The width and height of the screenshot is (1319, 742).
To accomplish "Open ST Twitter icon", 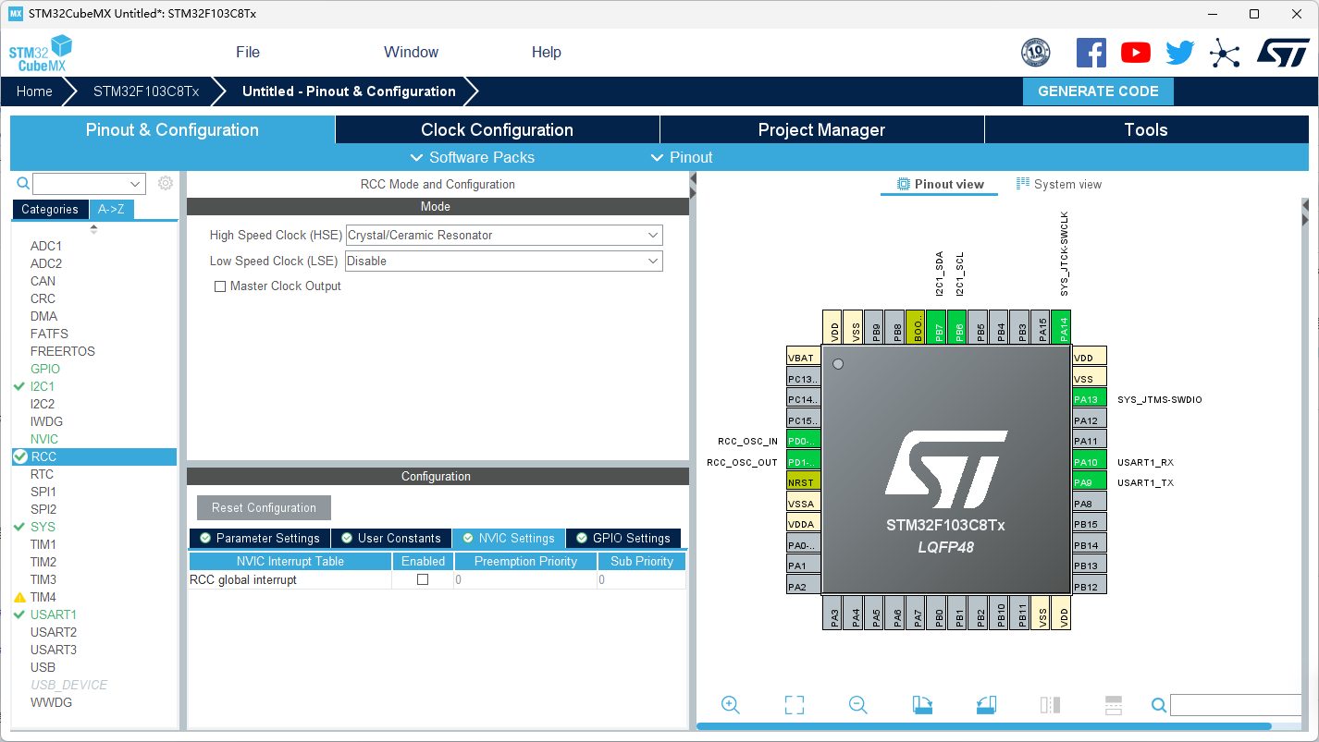I will [1180, 53].
